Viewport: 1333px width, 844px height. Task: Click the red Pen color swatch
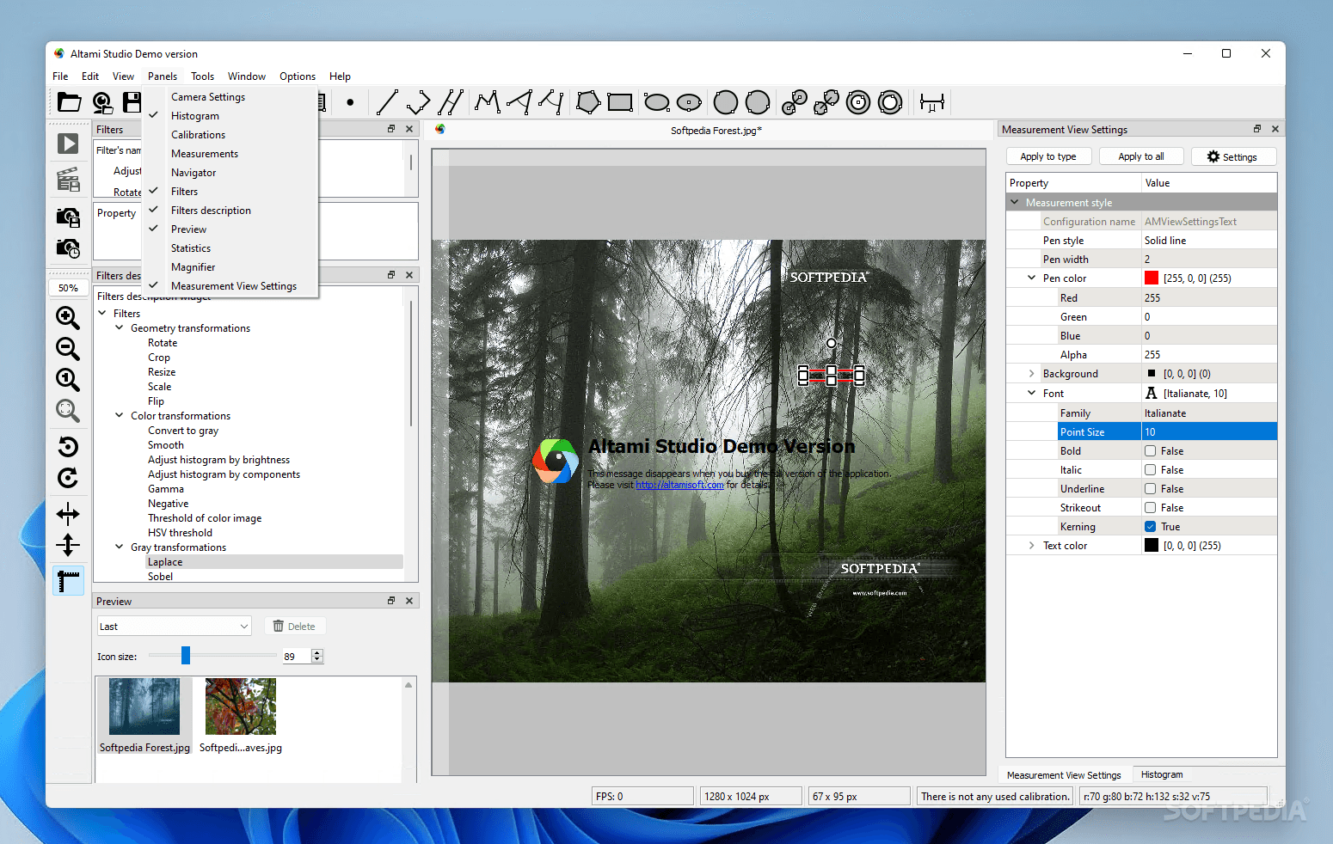click(1152, 278)
